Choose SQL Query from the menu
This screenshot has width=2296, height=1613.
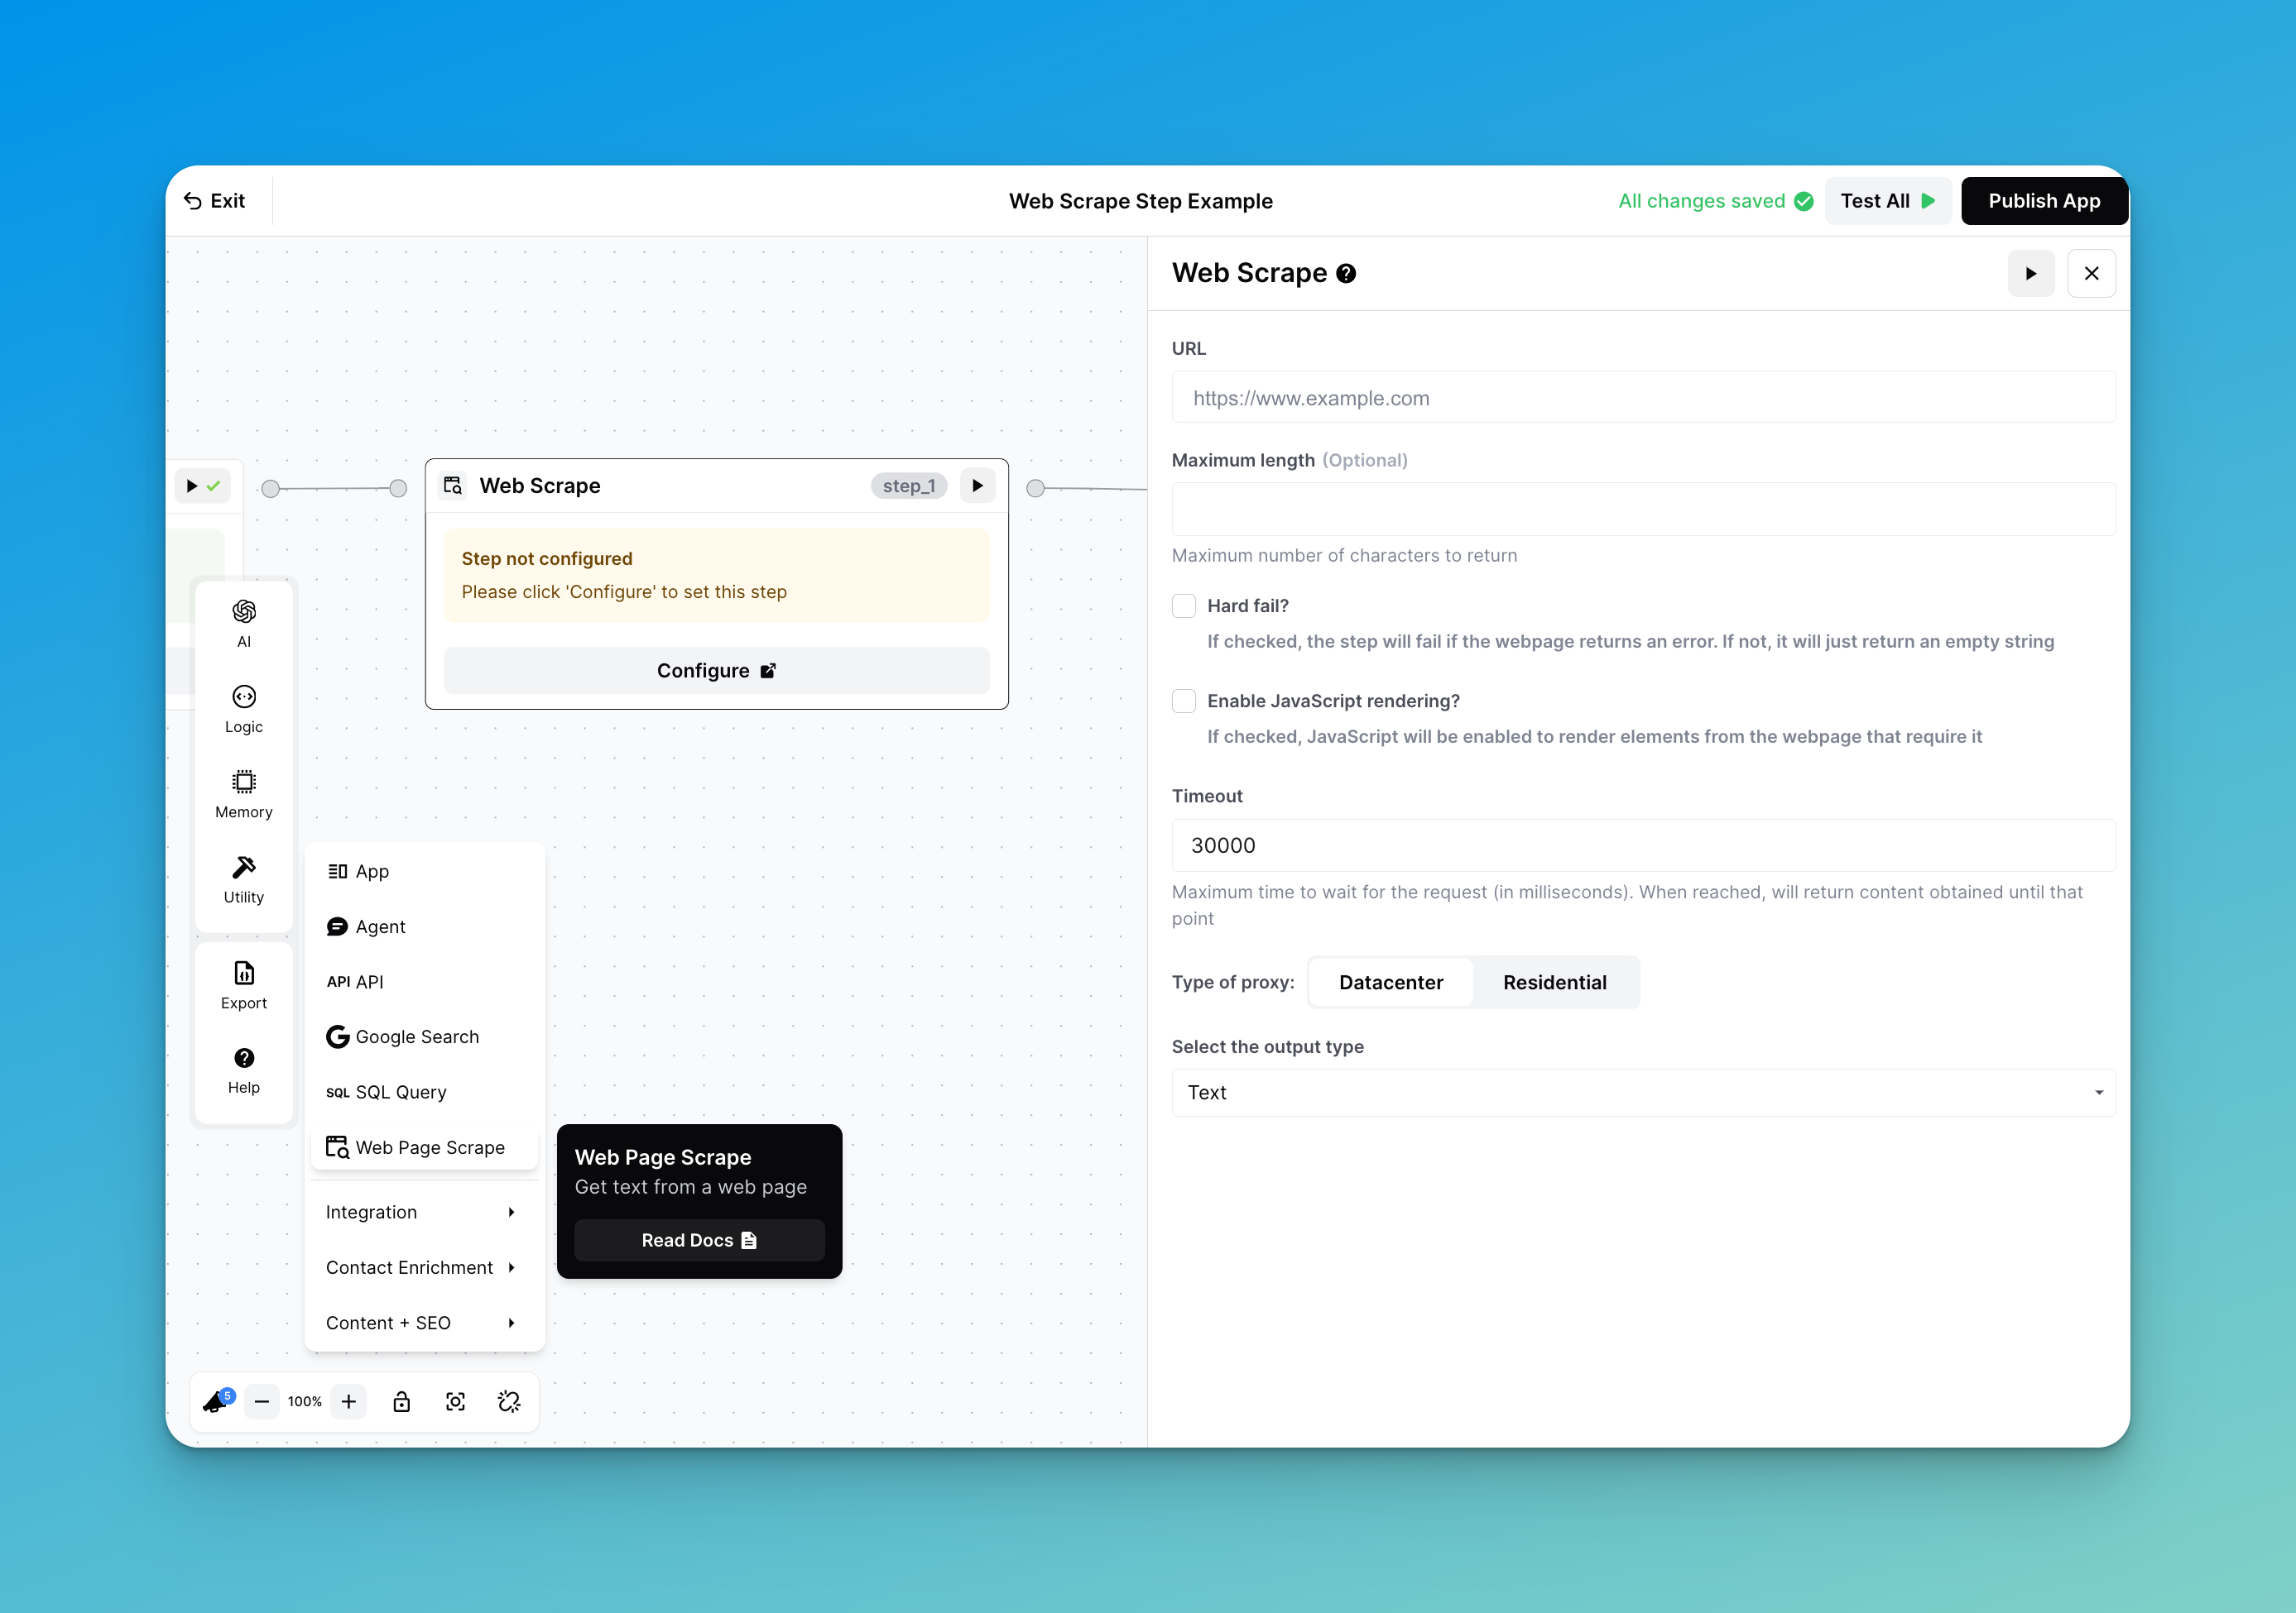pyautogui.click(x=400, y=1091)
